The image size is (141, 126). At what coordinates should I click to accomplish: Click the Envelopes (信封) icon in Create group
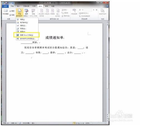click(x=12, y=11)
